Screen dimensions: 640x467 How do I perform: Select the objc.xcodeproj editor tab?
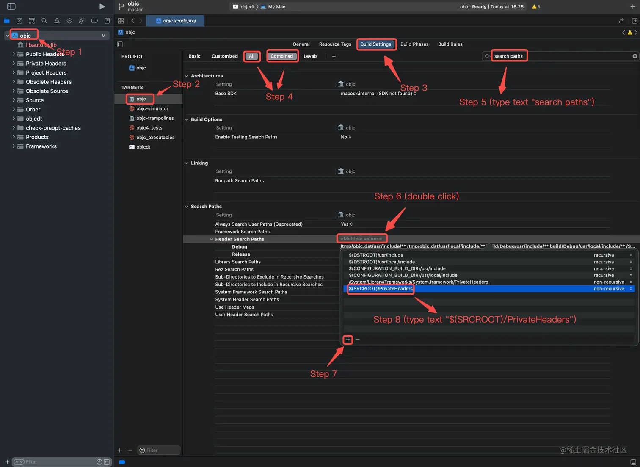[176, 21]
